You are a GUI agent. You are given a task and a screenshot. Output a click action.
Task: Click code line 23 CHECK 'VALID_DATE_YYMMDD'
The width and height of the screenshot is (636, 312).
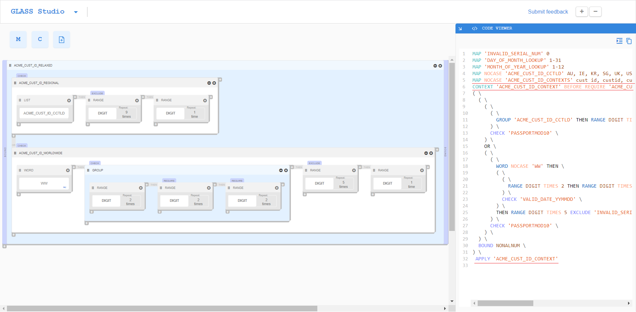pyautogui.click(x=542, y=200)
